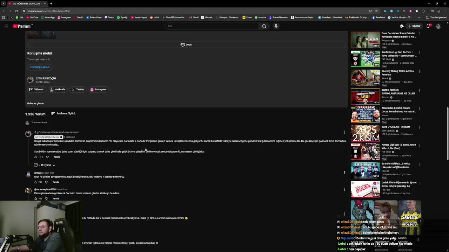Expand the 151 yanıt replies
The width and height of the screenshot is (449, 252).
pos(45,165)
